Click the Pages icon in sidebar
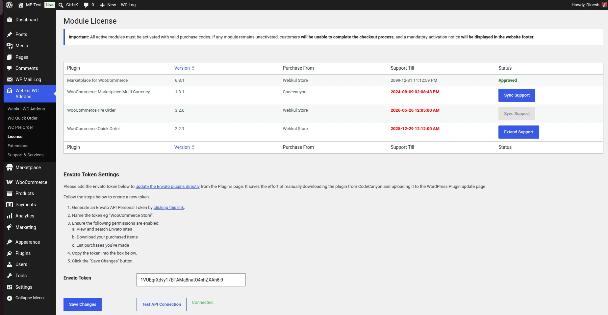Screen dimensions: 608x315 coord(10,57)
